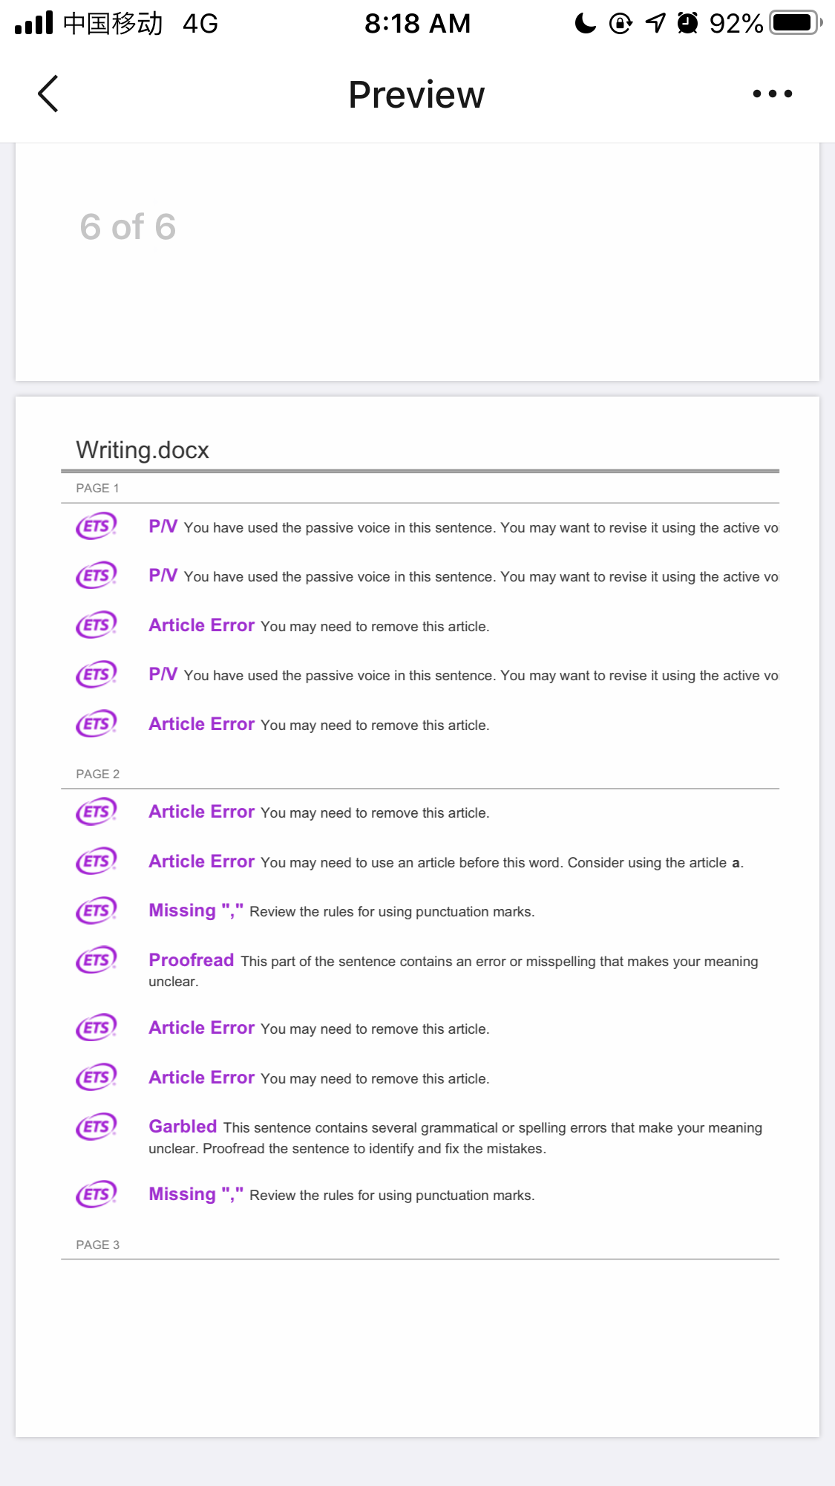Tap the Writing.docx file title
The width and height of the screenshot is (835, 1486).
pos(143,450)
